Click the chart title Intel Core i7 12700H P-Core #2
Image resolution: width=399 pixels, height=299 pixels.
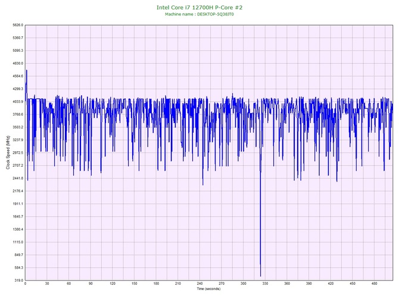(199, 7)
